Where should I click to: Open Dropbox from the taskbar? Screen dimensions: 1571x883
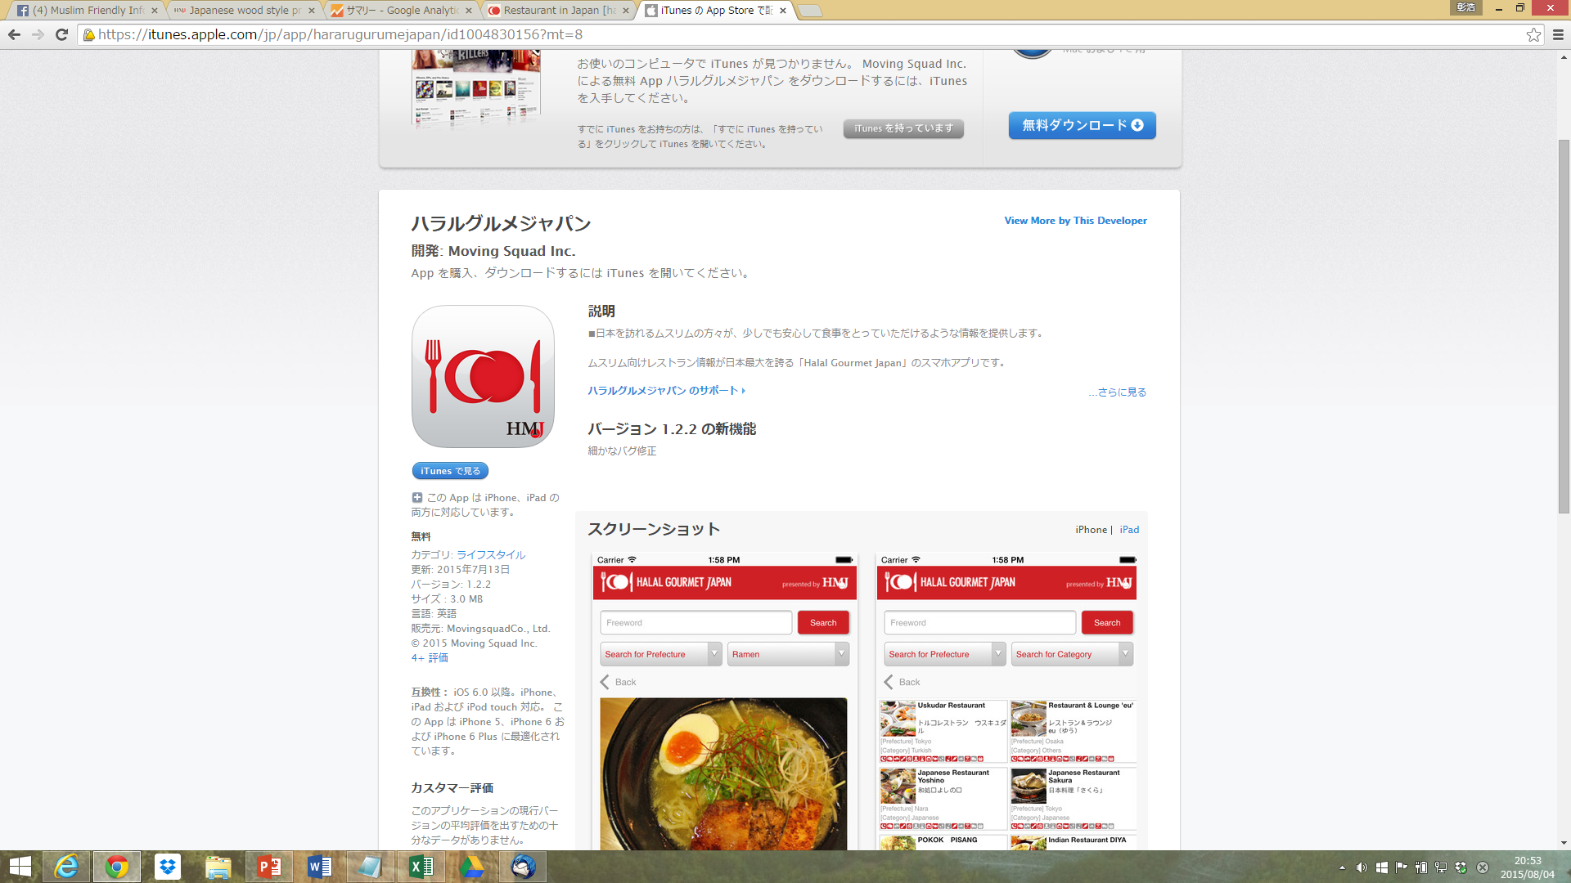click(x=167, y=867)
